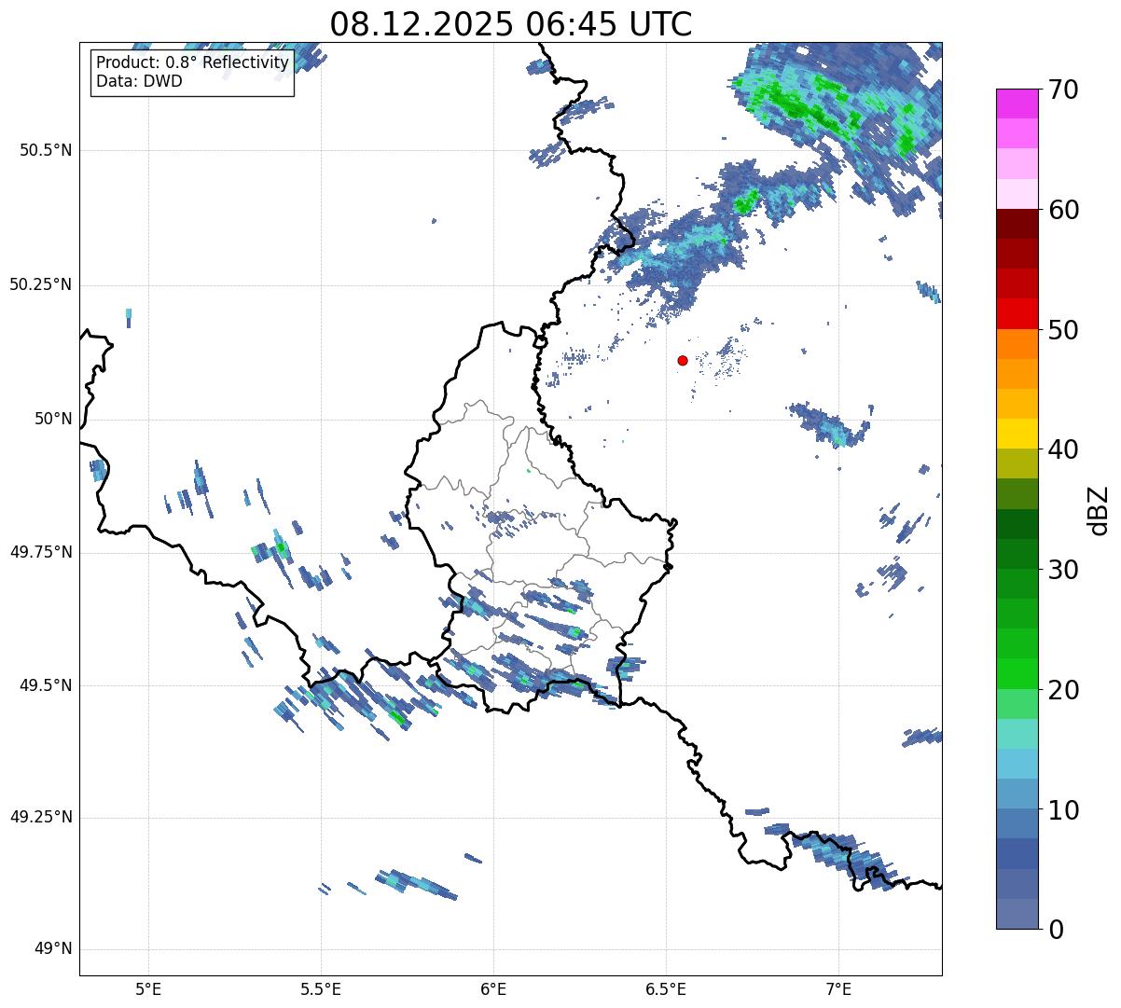Click the colorbar tick label 20
Viewport: 1121px width, 1008px height.
point(1063,690)
